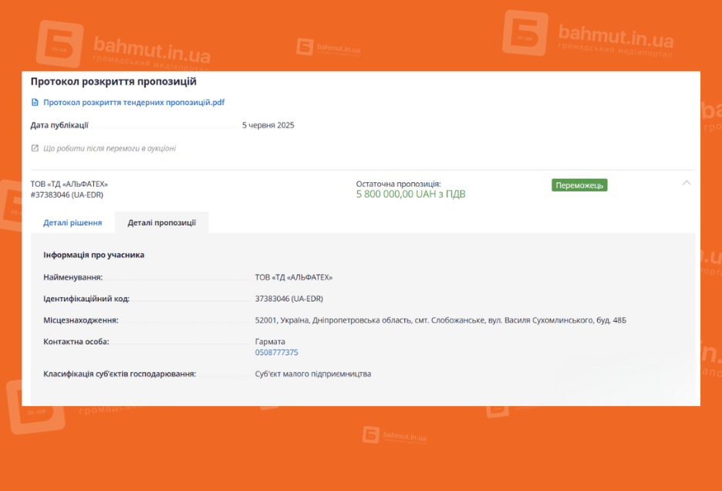Image resolution: width=722 pixels, height=491 pixels.
Task: Select the date 5 червня 2025
Action: pyautogui.click(x=268, y=125)
